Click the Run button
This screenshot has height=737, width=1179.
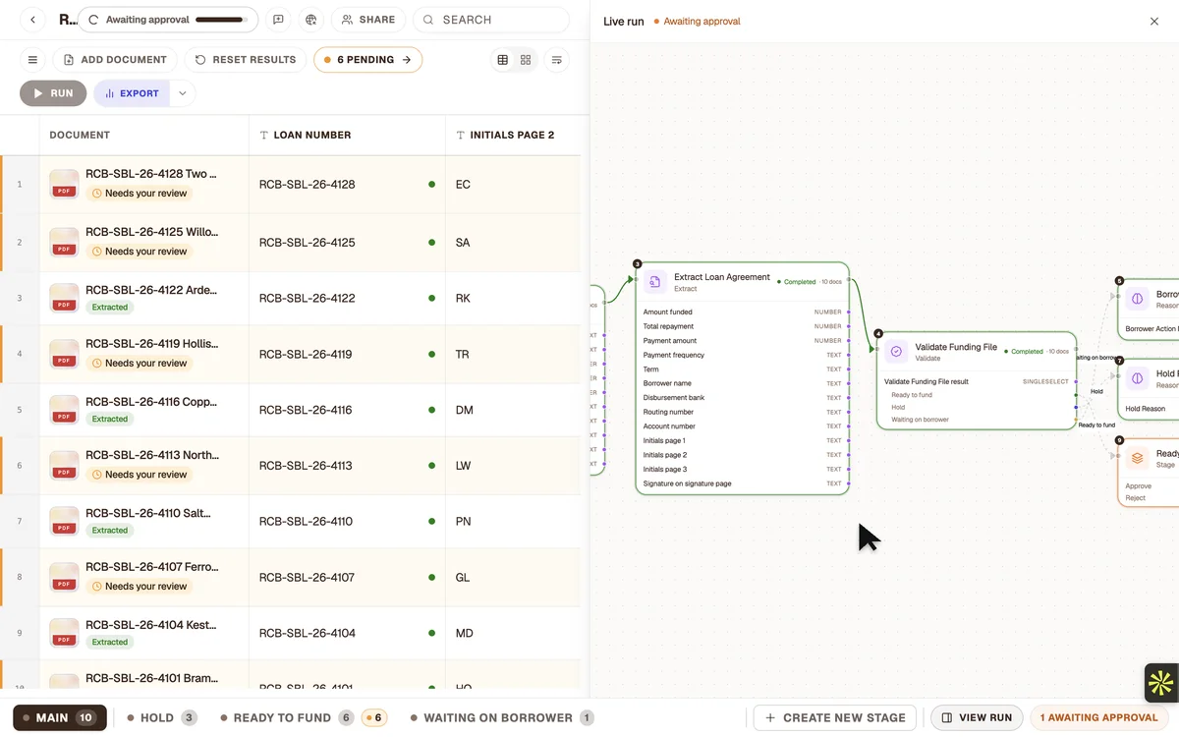pos(53,93)
